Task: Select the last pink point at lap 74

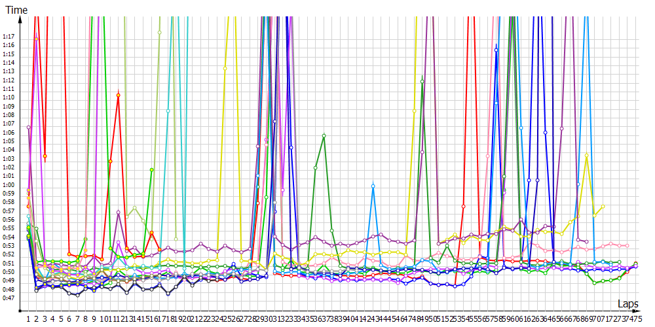Action: [x=627, y=245]
